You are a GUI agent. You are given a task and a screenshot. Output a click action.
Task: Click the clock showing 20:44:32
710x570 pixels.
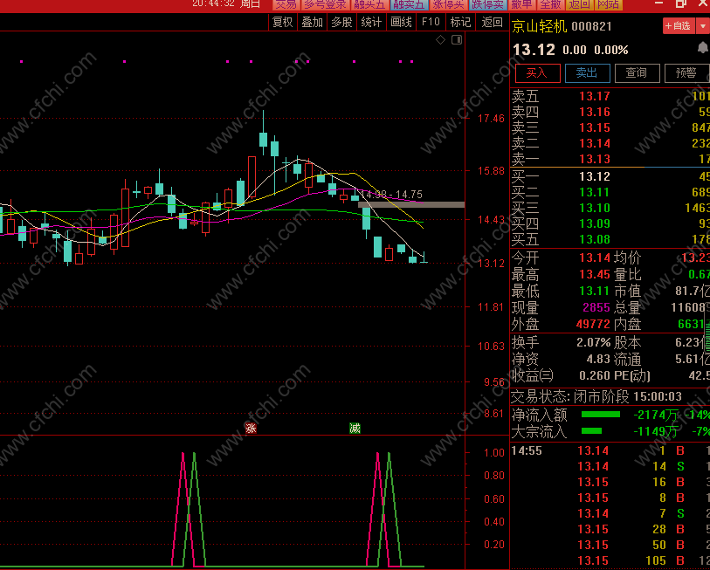click(213, 3)
